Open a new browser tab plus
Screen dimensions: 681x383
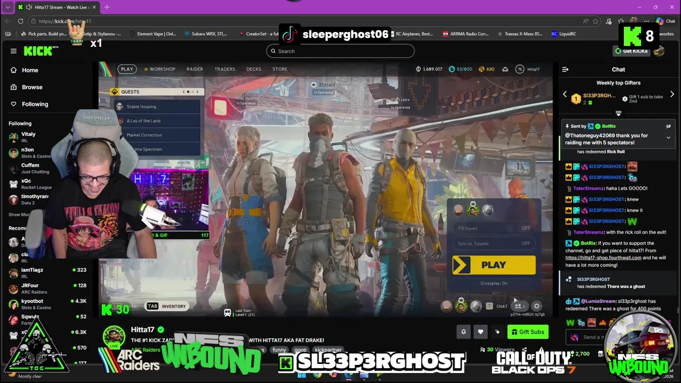pyautogui.click(x=107, y=7)
